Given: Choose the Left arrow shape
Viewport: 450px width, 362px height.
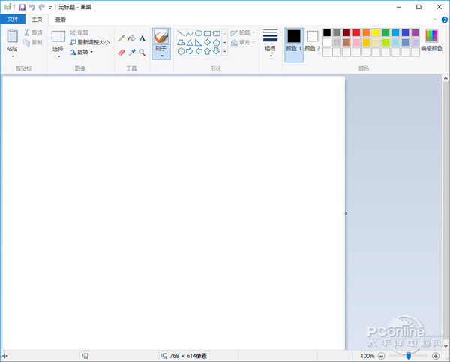Looking at the screenshot, I should (199, 51).
